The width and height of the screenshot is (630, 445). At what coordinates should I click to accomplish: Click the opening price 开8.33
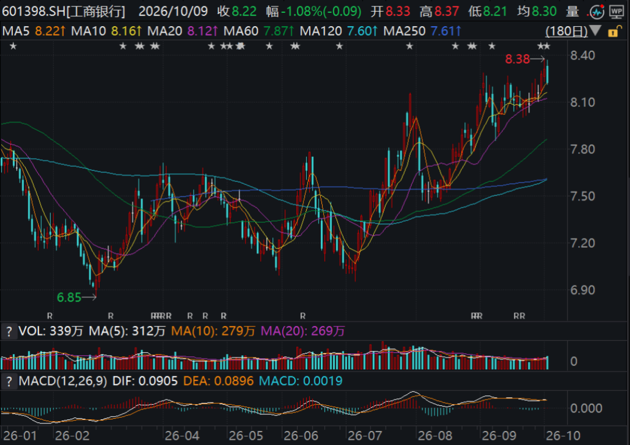pyautogui.click(x=390, y=11)
